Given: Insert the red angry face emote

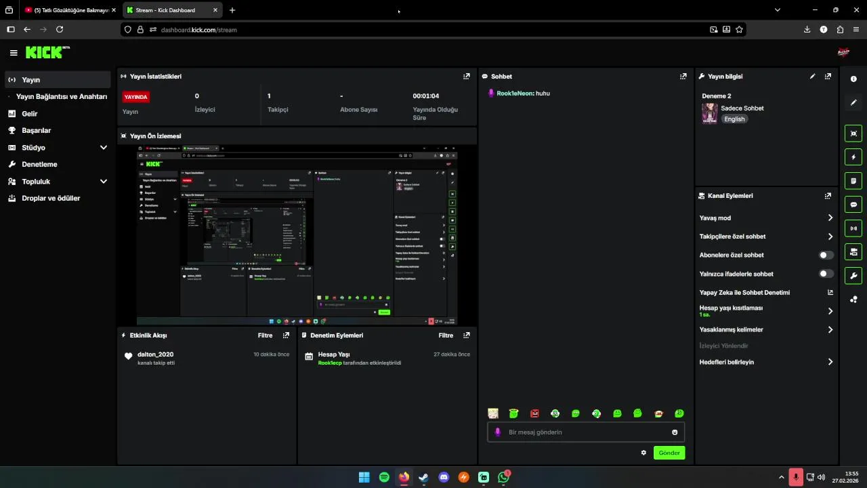Looking at the screenshot, I should [x=534, y=413].
